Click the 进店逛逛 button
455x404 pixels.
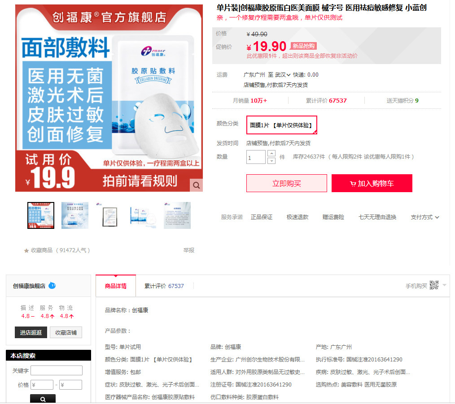[31, 332]
